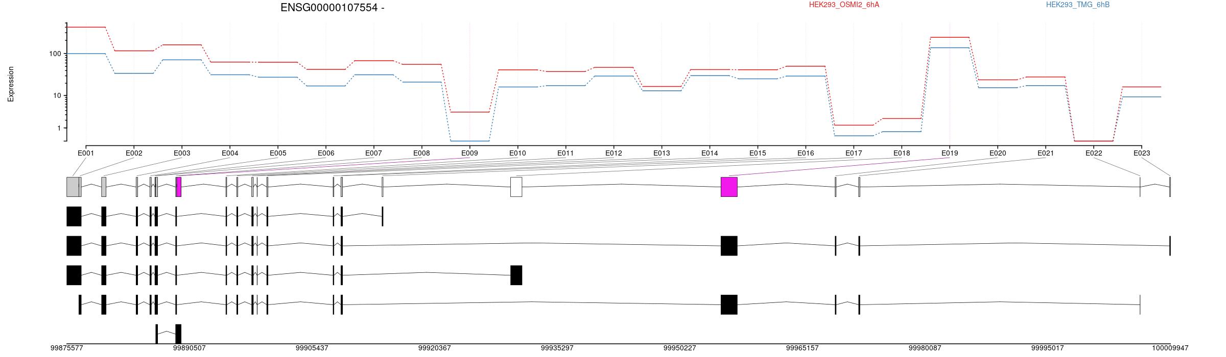Click genomic coordinate 99920367
This screenshot has height=357, width=1226.
[435, 348]
